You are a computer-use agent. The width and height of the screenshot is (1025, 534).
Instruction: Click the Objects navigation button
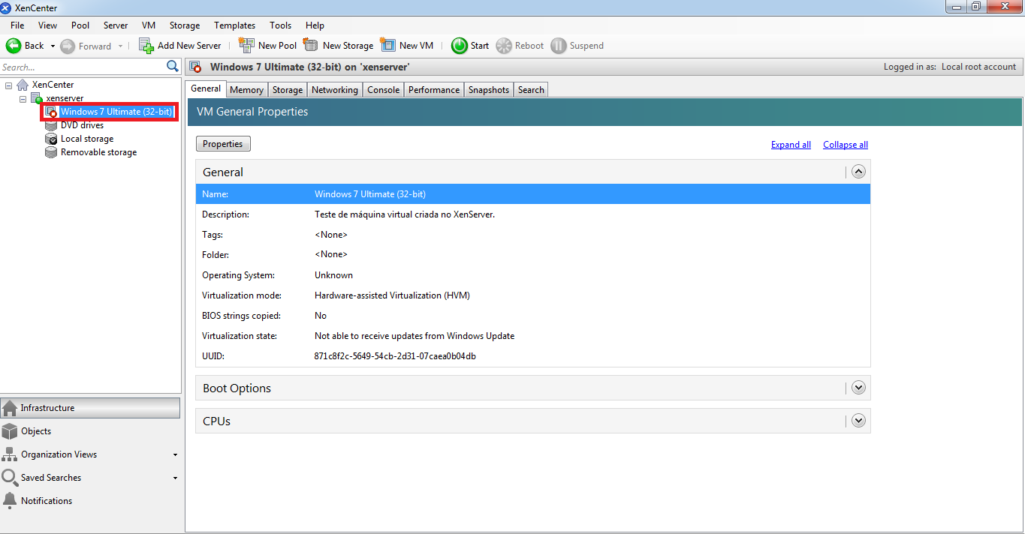[91, 431]
